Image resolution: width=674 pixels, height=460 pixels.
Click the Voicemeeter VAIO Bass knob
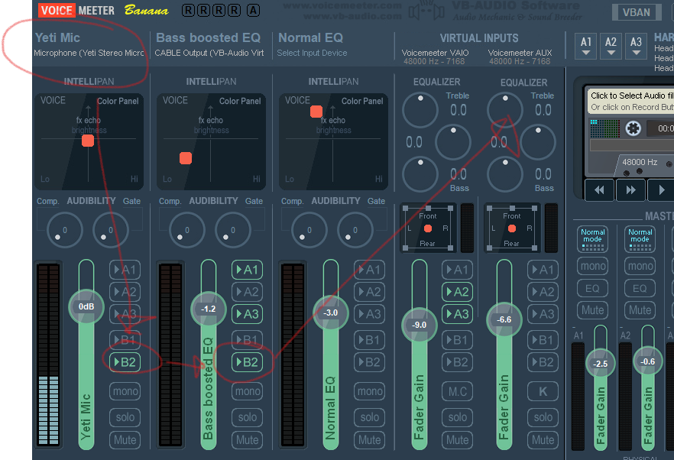coord(420,174)
